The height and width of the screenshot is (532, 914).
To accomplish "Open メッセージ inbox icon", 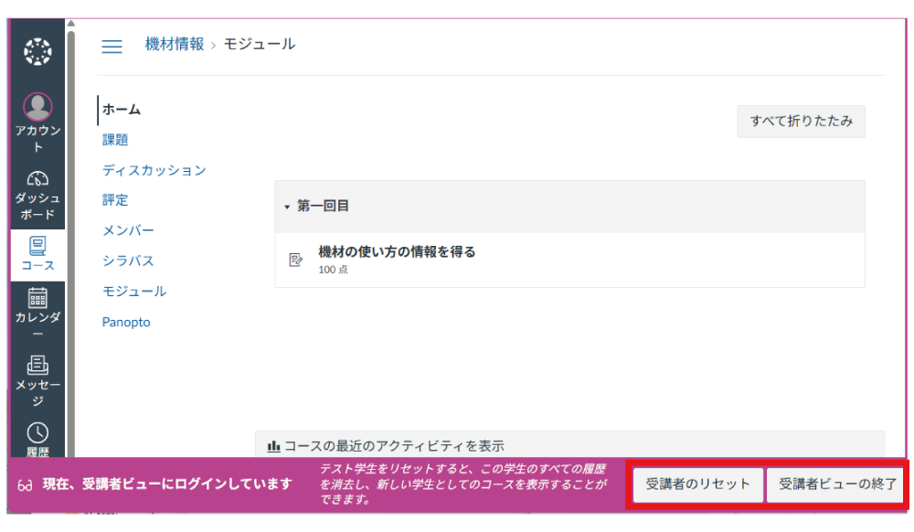I will [37, 366].
